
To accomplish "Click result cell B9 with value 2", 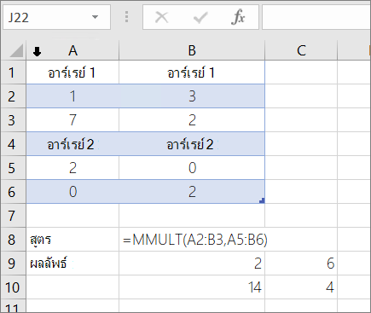I will (x=192, y=264).
